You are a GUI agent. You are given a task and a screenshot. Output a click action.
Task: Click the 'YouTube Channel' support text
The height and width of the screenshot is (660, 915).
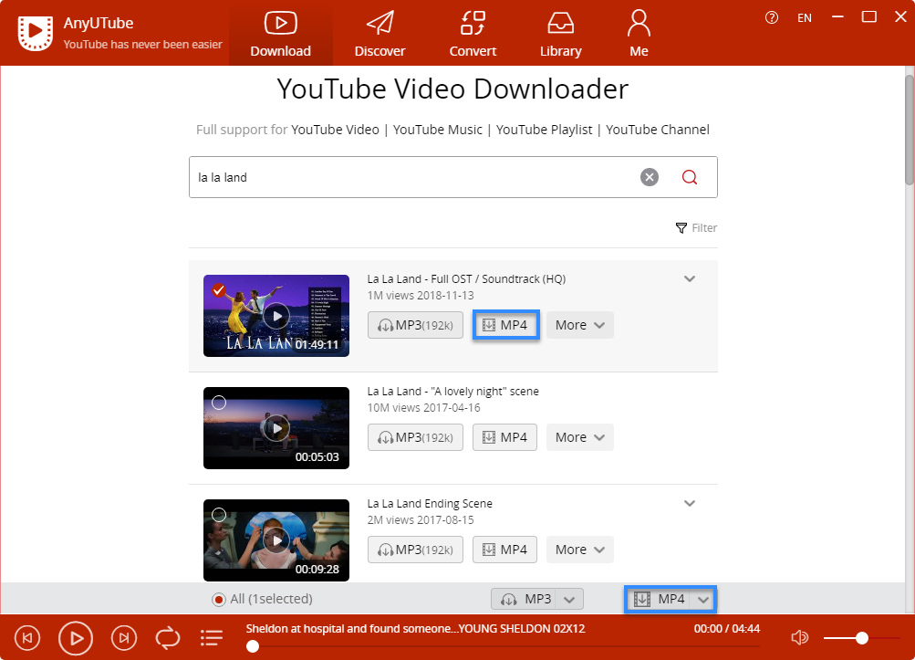pos(658,130)
